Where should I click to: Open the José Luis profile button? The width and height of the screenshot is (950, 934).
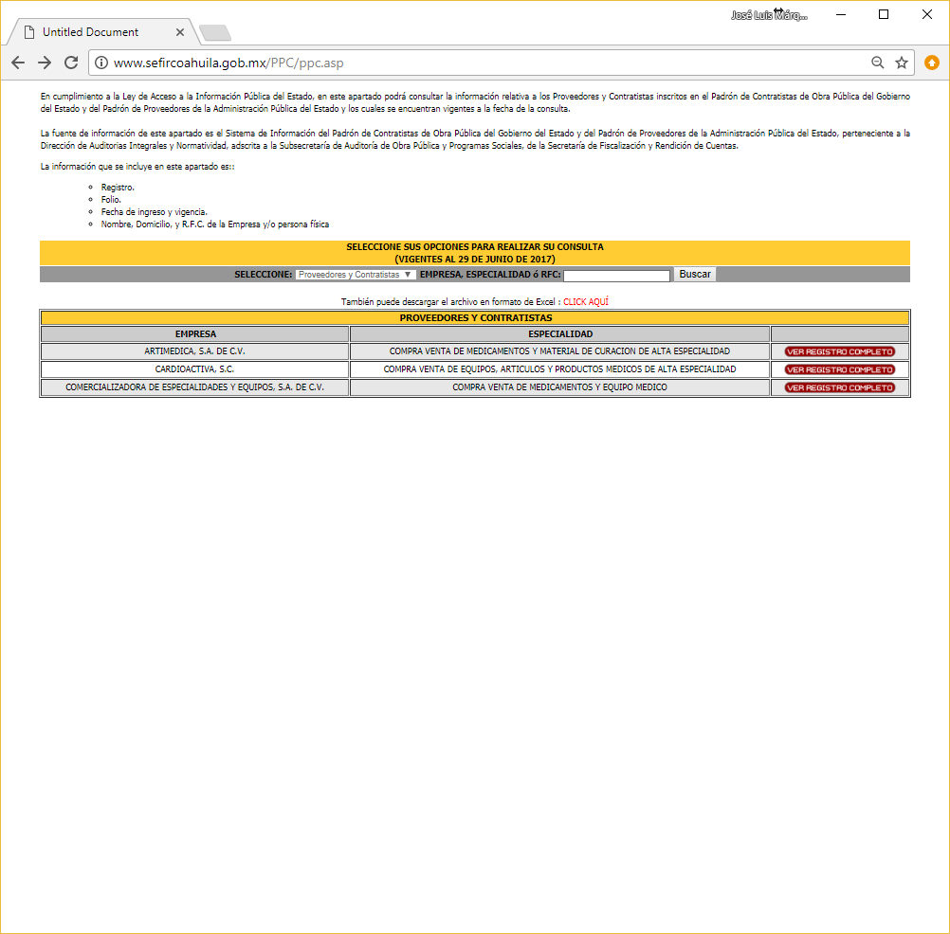point(769,15)
